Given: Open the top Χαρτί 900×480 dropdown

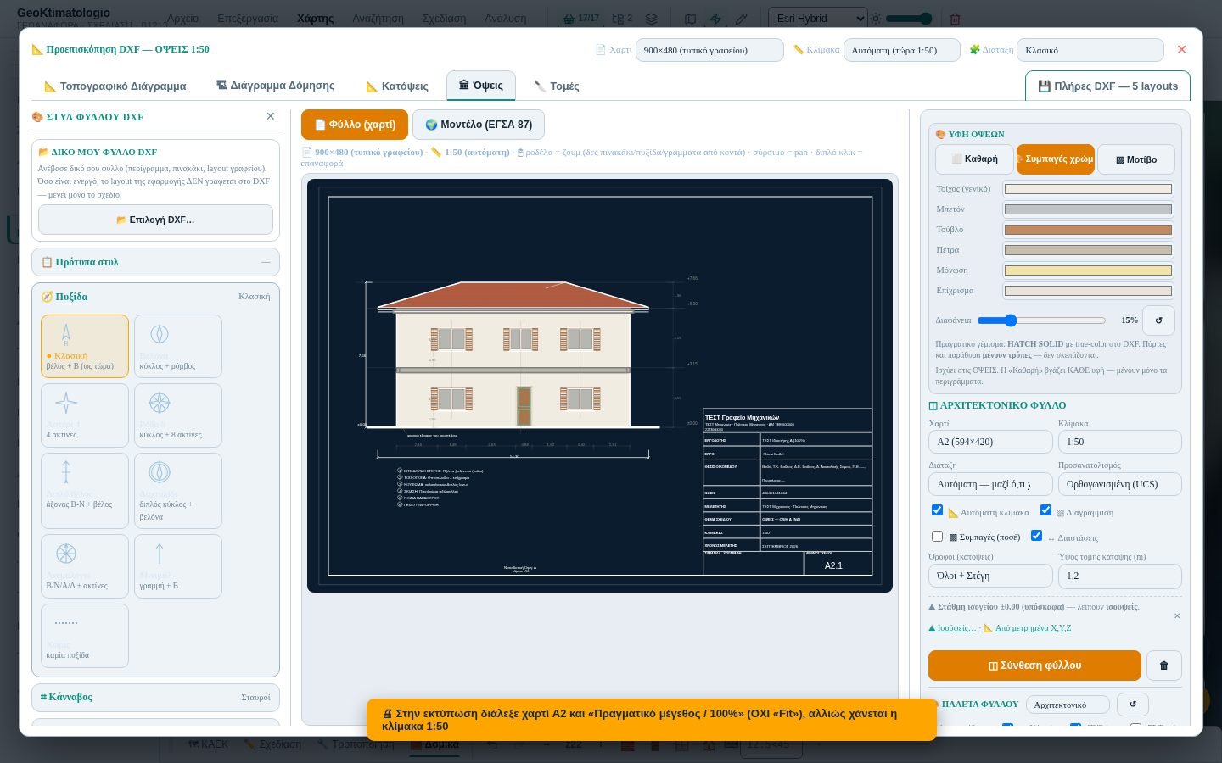Looking at the screenshot, I should (x=709, y=50).
